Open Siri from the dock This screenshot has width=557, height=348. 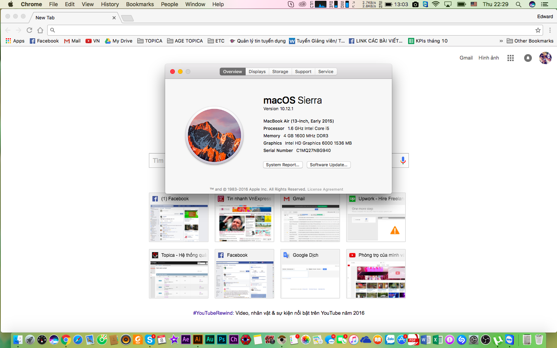[x=54, y=340]
